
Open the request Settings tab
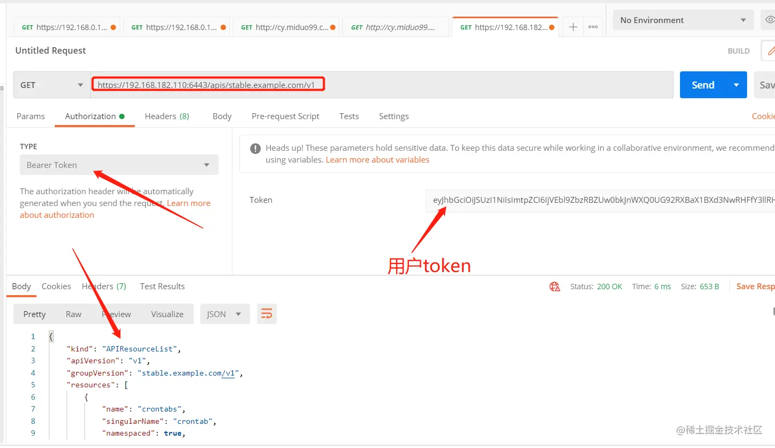coord(393,116)
